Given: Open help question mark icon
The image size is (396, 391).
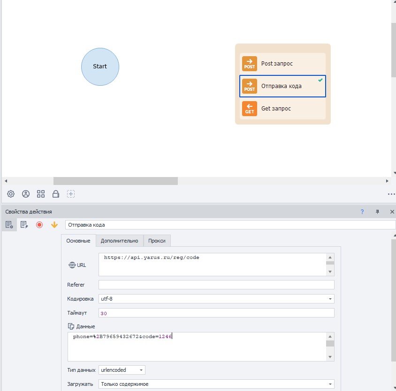Looking at the screenshot, I should pos(362,212).
